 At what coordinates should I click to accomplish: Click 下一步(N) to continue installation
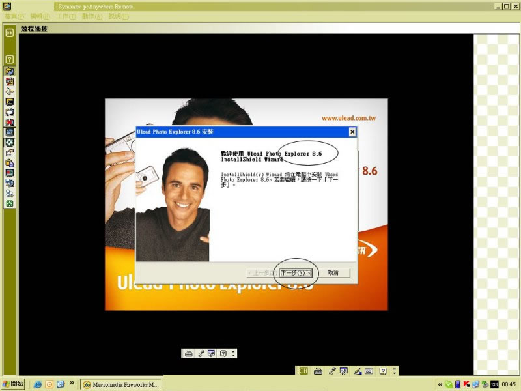tap(296, 273)
